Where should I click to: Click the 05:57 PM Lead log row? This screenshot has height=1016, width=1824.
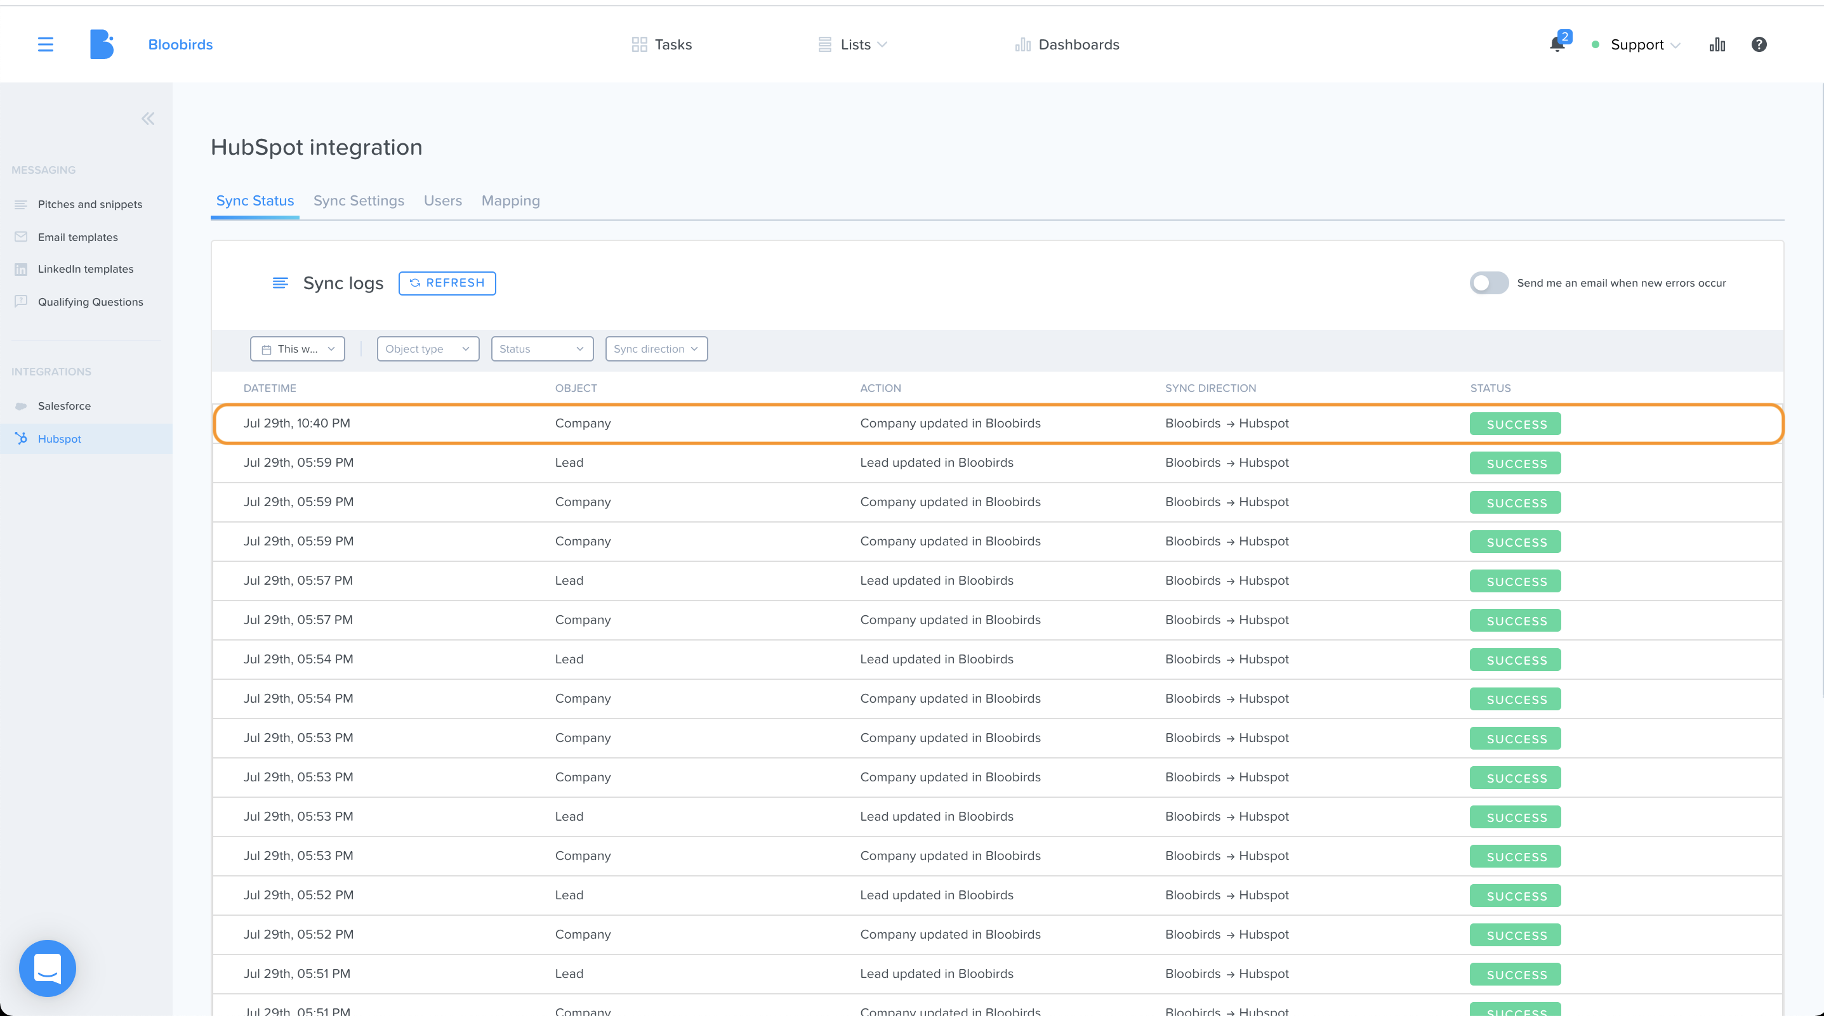[x=998, y=581]
